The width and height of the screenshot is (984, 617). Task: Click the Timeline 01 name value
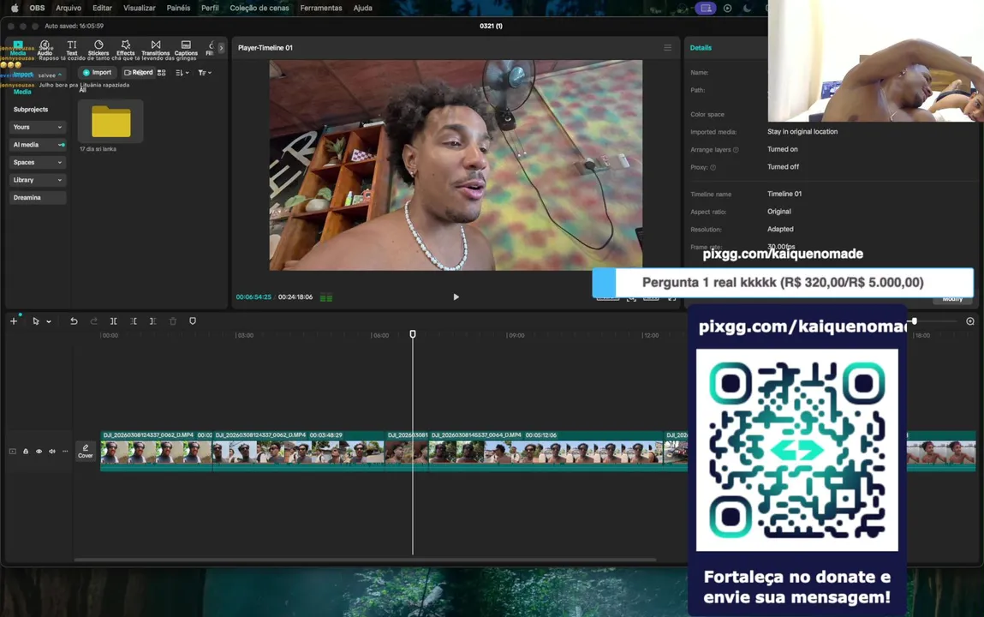click(784, 194)
